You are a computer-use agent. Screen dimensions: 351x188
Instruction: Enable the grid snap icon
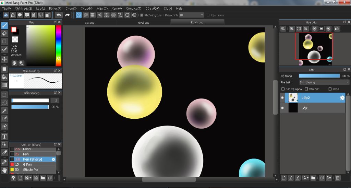(x=93, y=15)
